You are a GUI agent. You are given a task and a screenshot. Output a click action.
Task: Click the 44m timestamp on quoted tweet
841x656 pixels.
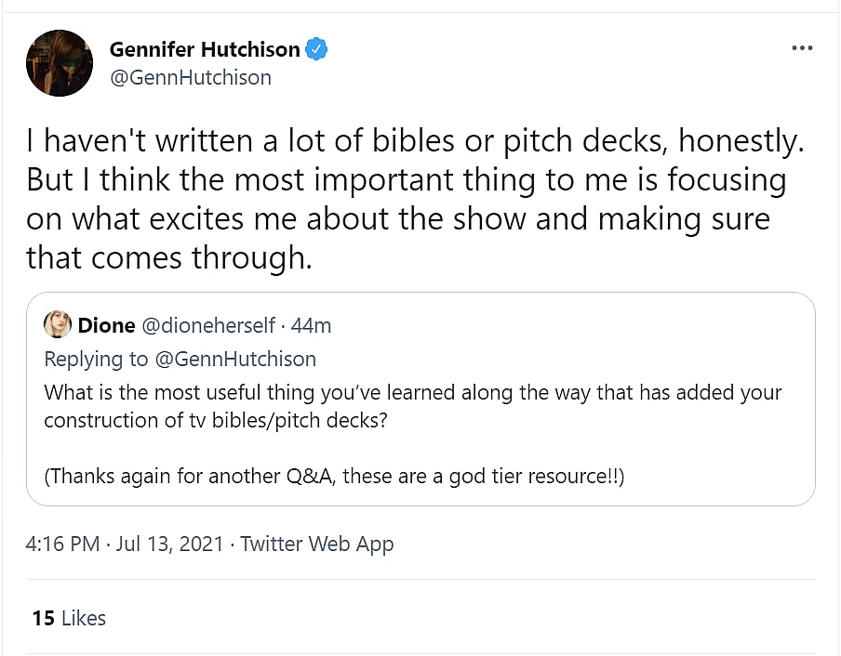point(312,325)
